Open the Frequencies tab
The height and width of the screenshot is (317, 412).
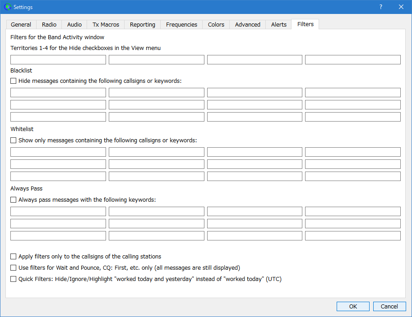181,25
